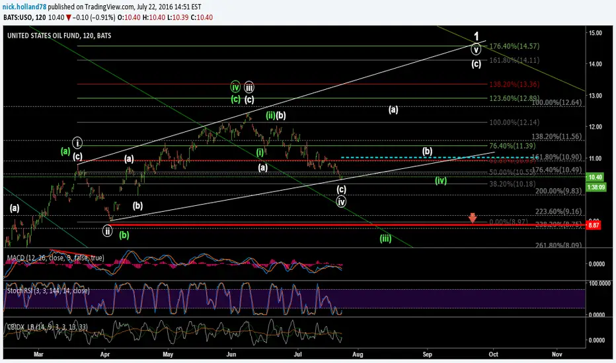Click the red 138.20%(13.36) Fibonacci label
The height and width of the screenshot is (363, 616).
(514, 84)
